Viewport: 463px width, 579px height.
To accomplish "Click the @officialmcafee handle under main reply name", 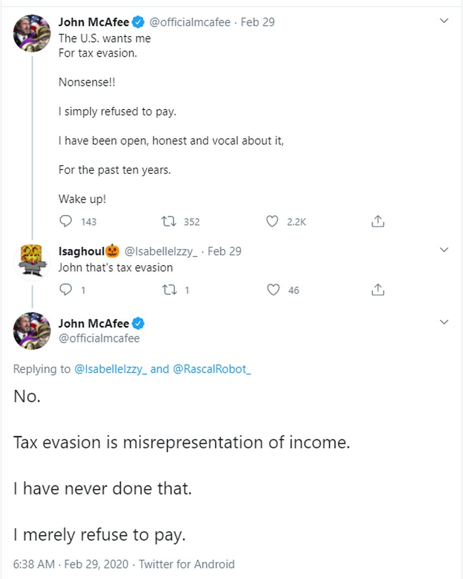I will coord(99,338).
